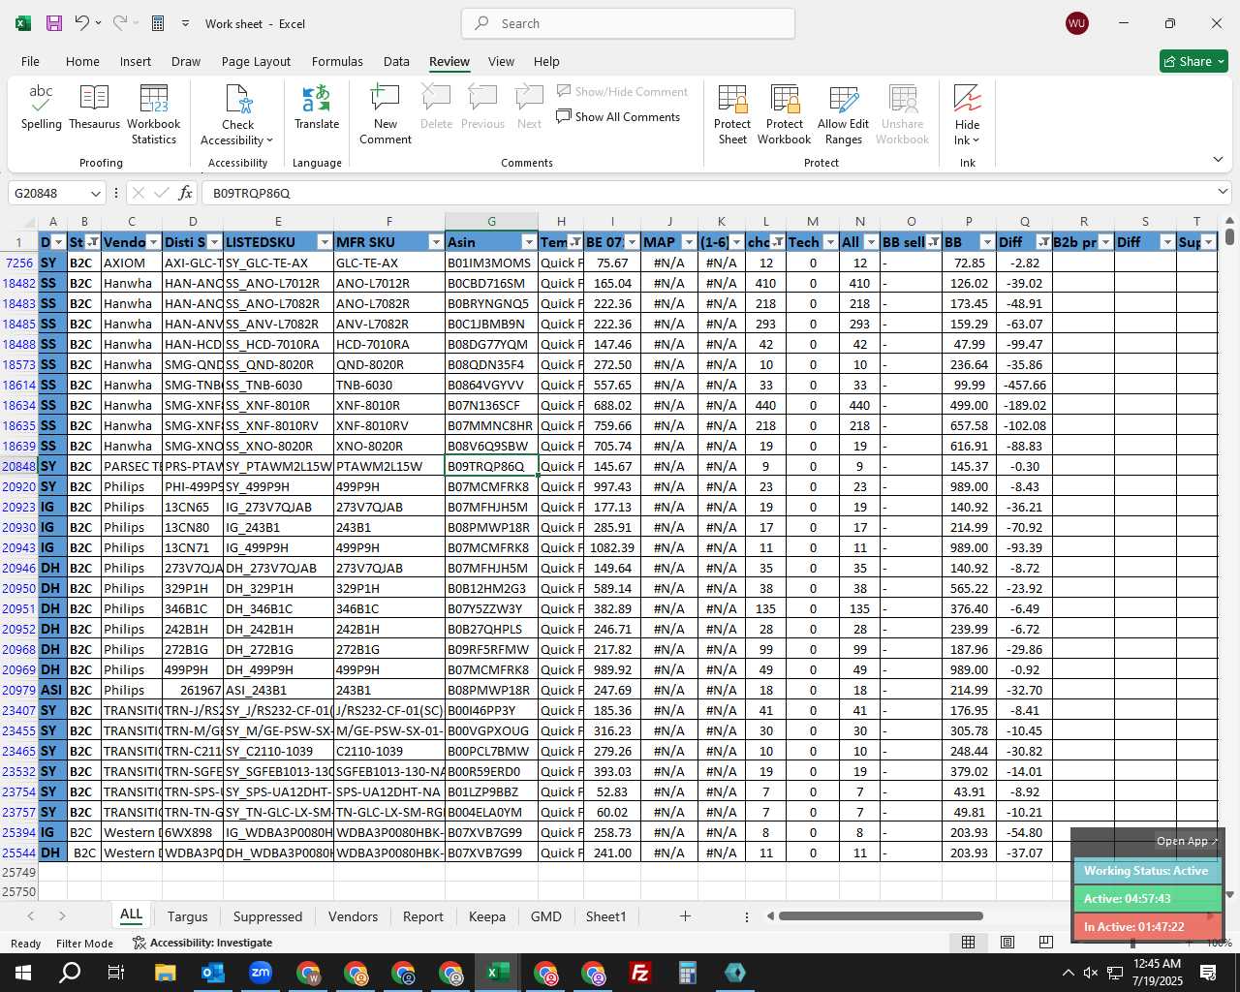Open the Diff column Q filter dropdown
1240x992 pixels.
1043,242
